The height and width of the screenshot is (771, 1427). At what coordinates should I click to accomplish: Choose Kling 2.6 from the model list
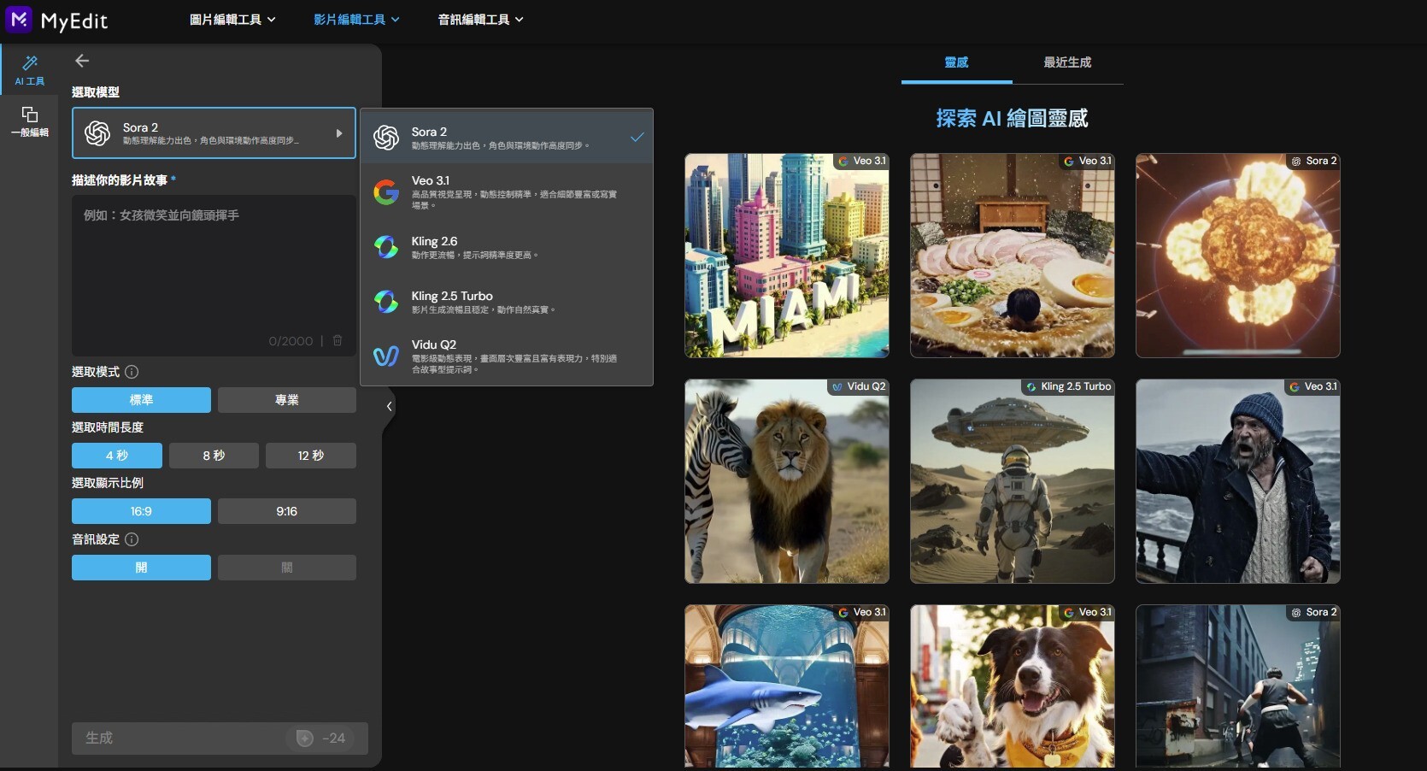pos(507,247)
